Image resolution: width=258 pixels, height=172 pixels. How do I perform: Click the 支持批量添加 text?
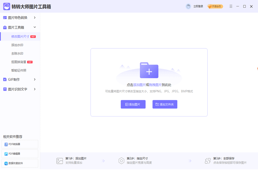(x=74, y=163)
